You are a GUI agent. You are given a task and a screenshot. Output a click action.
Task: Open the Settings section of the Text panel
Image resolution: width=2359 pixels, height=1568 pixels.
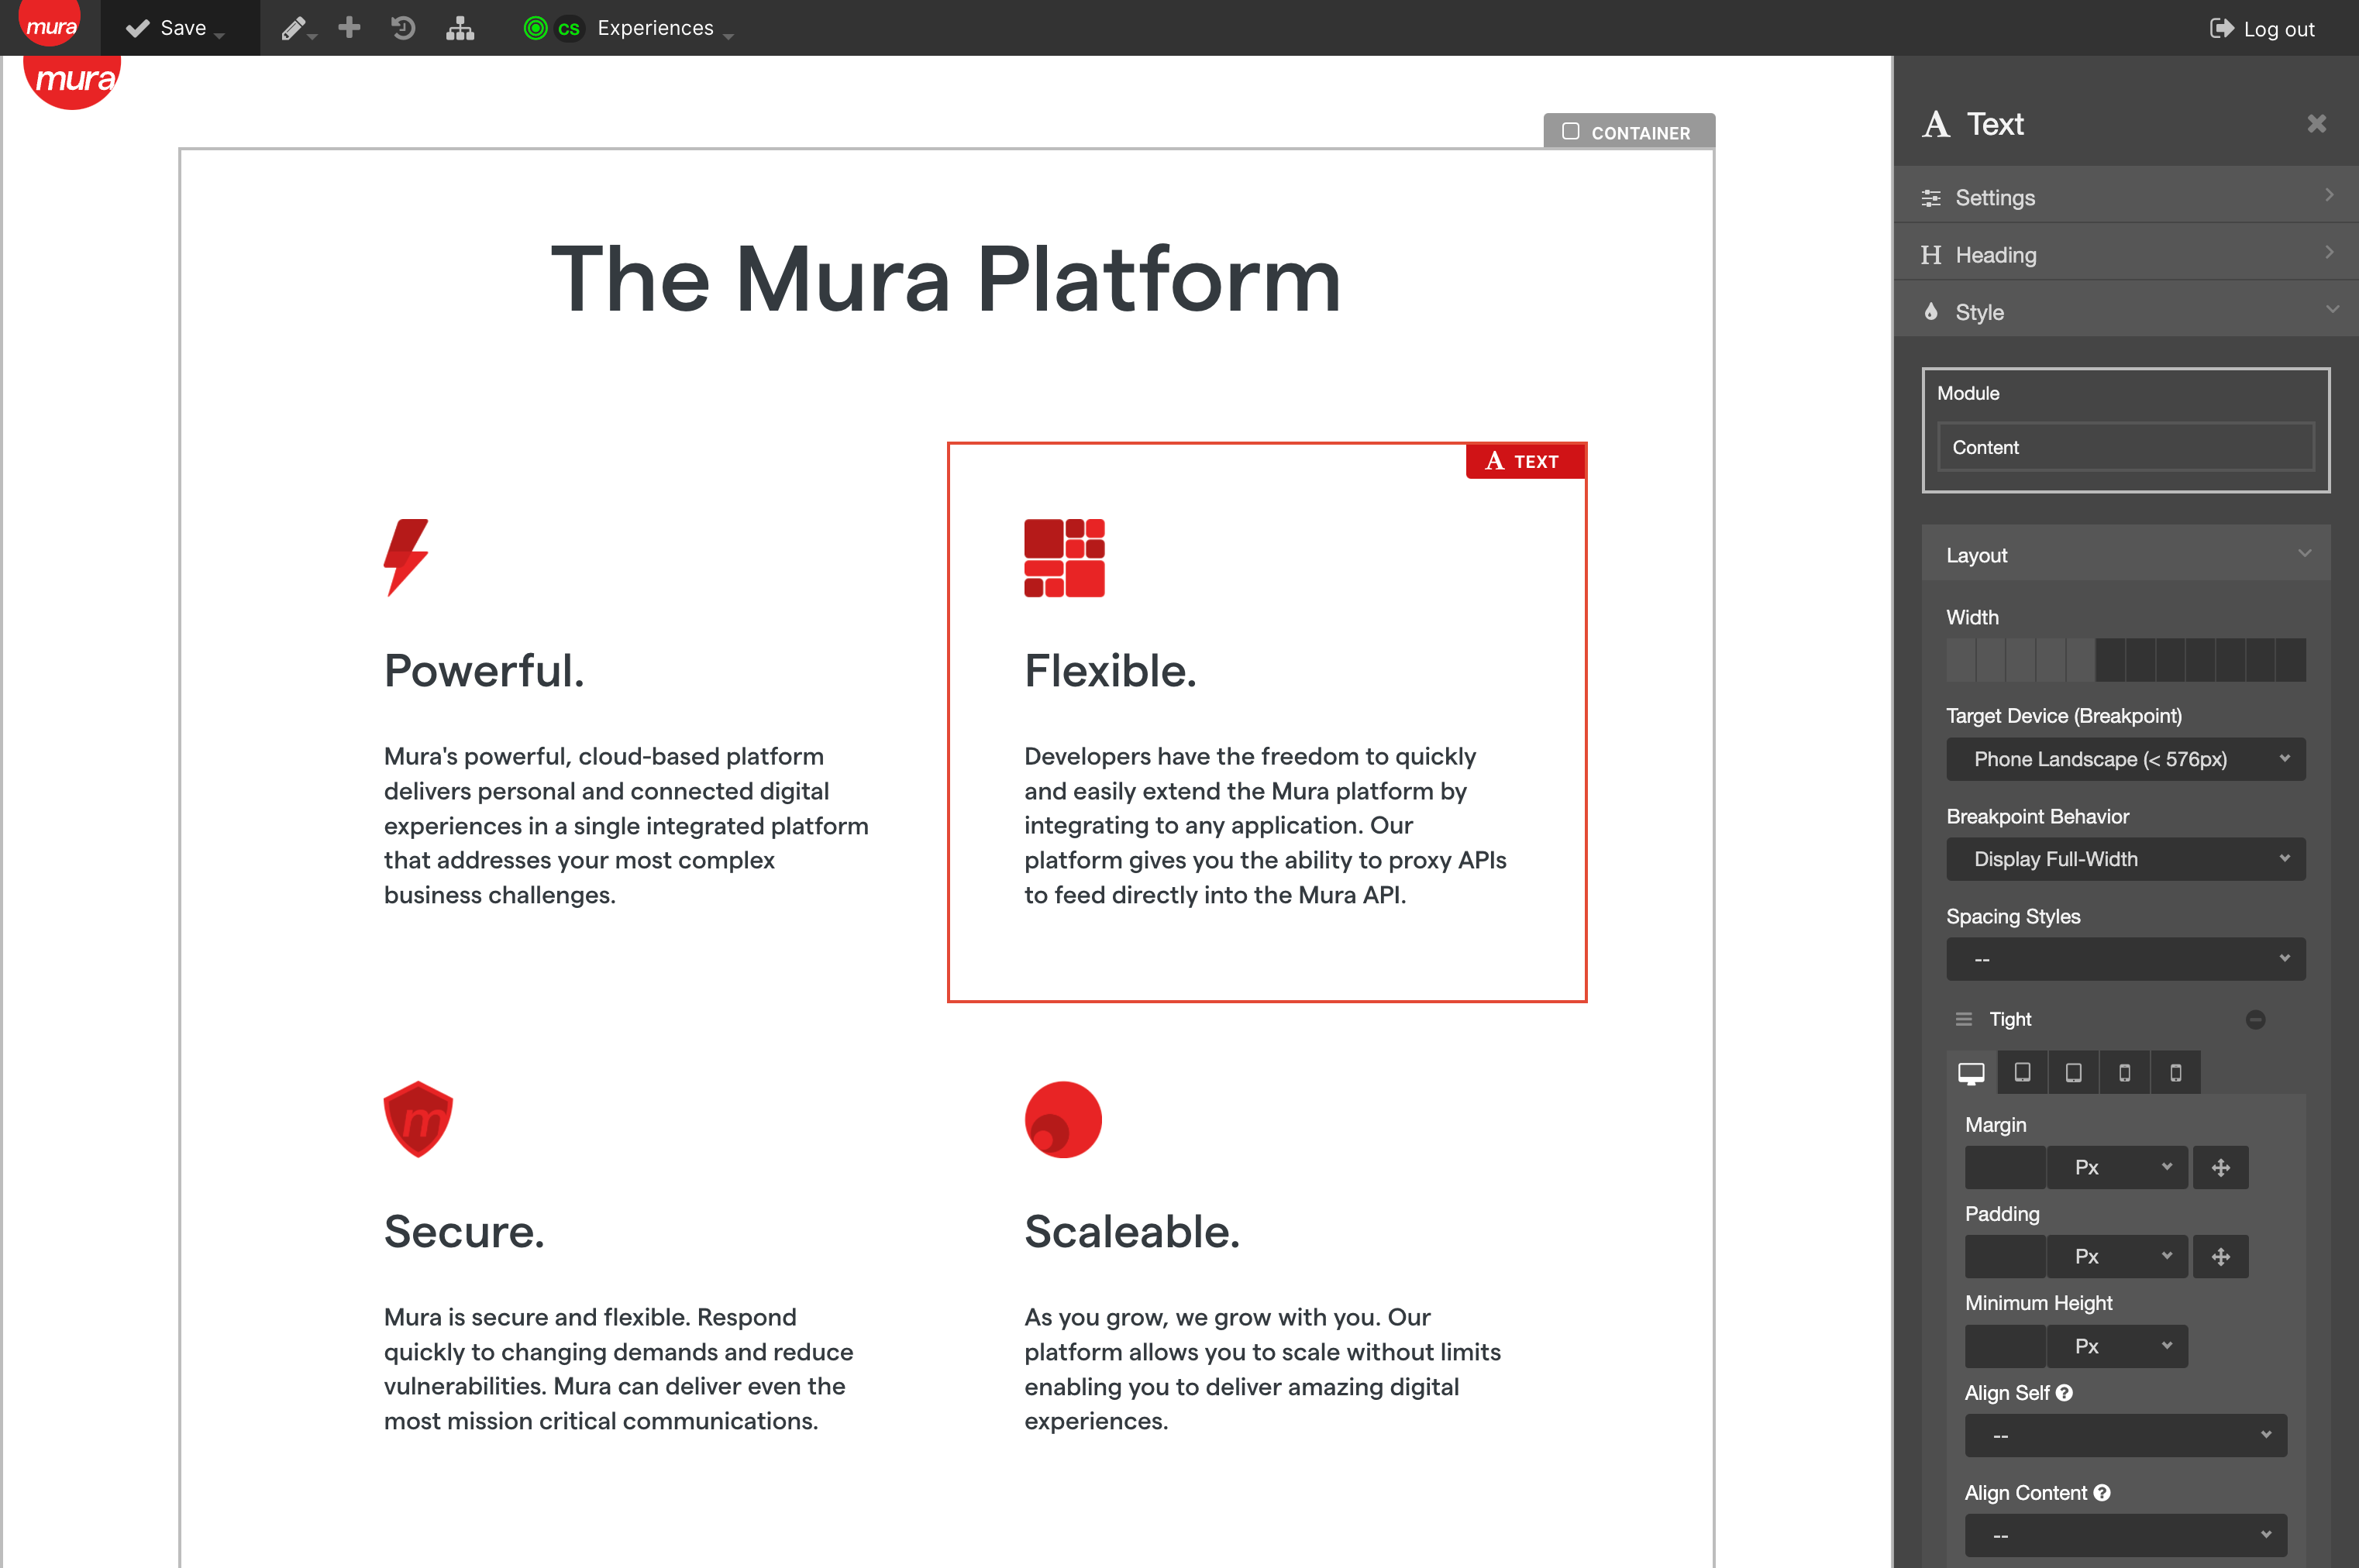(x=2125, y=197)
